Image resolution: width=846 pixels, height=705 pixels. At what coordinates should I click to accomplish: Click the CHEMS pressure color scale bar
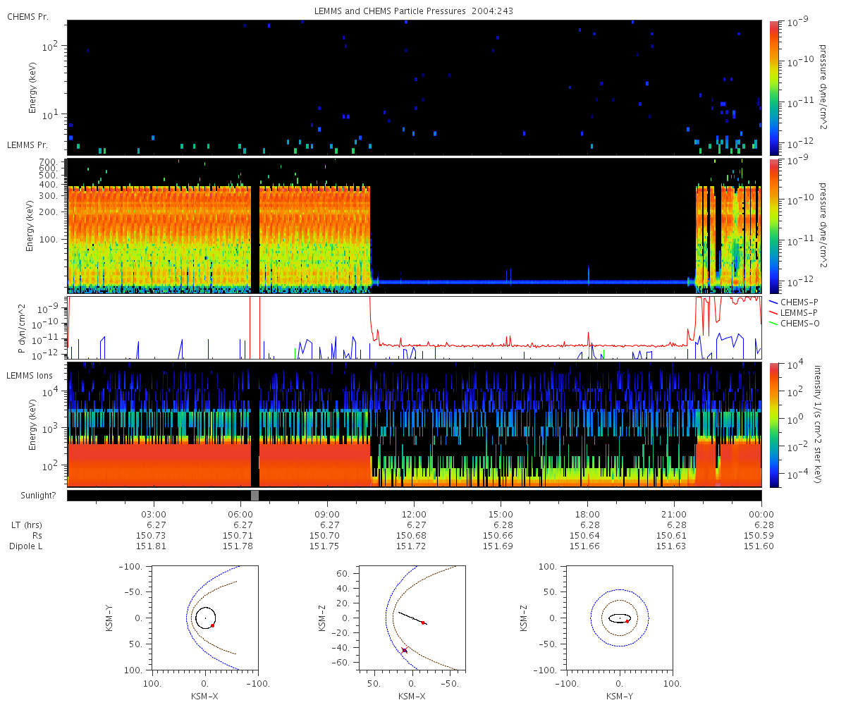pyautogui.click(x=774, y=87)
